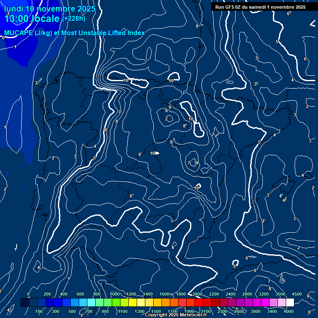Click the legend label '2300'
Image resolution: width=318 pixels, height=318 pixels.
(x=222, y=311)
